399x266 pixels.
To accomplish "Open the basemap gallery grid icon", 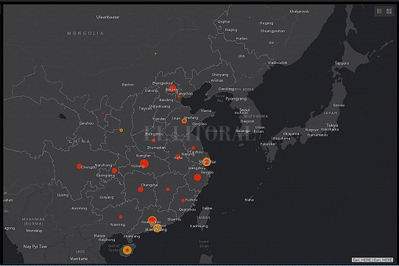I will point(388,11).
